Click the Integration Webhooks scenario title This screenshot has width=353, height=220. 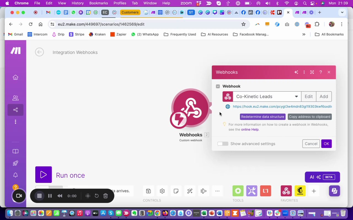point(75,52)
